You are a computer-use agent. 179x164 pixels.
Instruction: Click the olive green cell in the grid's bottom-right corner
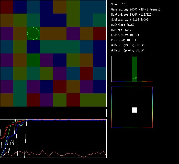tap(100, 100)
